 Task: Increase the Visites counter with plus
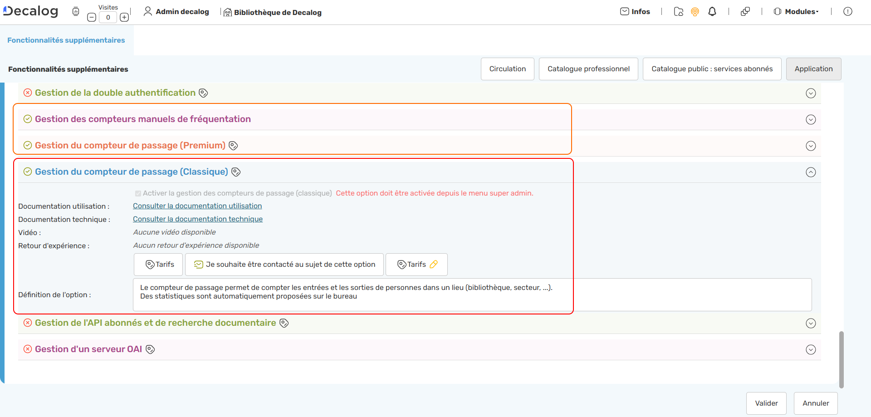coord(124,18)
